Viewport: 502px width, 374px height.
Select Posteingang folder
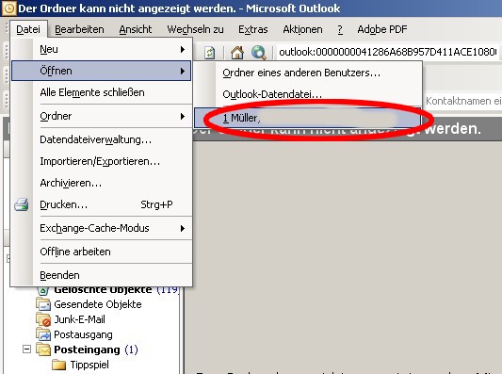[x=87, y=350]
